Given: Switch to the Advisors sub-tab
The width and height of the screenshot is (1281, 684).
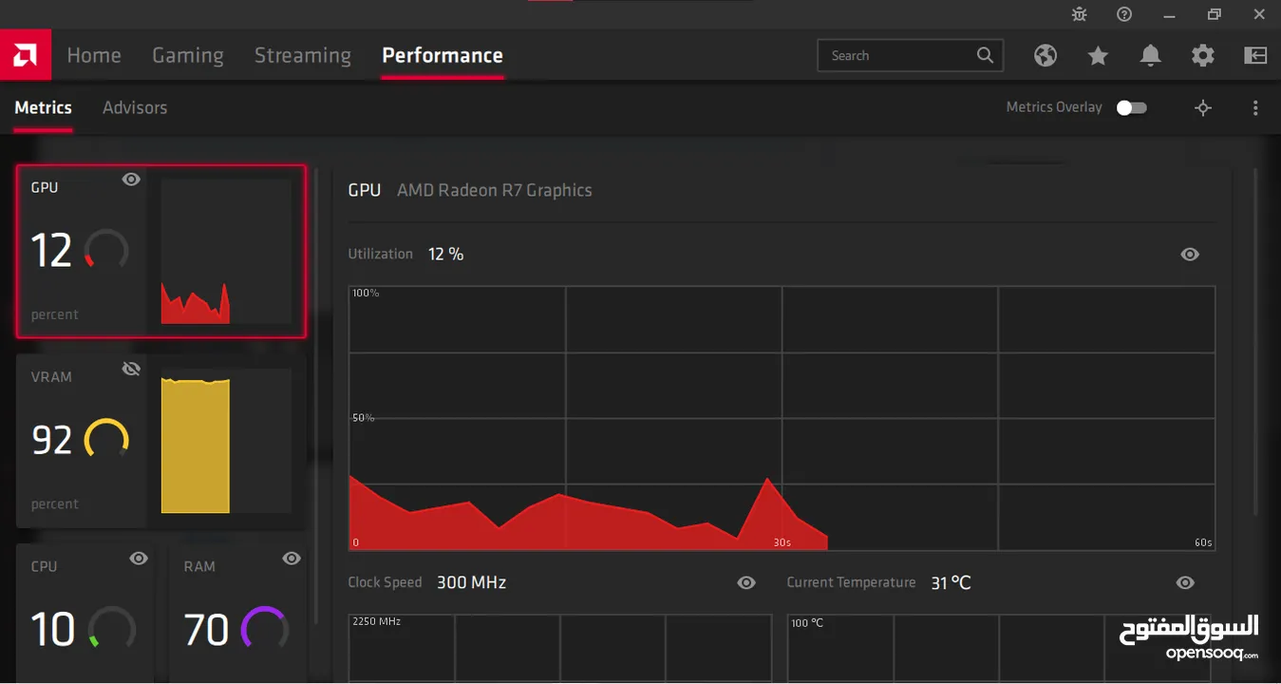Looking at the screenshot, I should [135, 107].
